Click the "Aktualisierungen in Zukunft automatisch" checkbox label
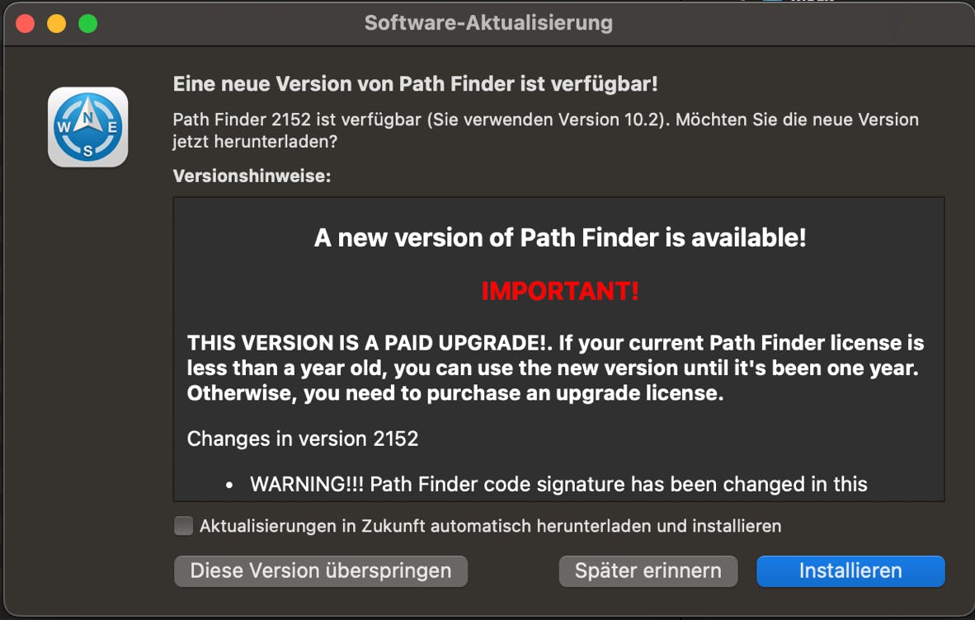Viewport: 975px width, 620px height. [490, 526]
